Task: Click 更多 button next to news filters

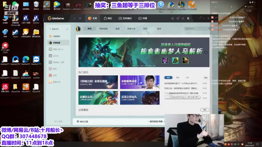Action: [206, 78]
